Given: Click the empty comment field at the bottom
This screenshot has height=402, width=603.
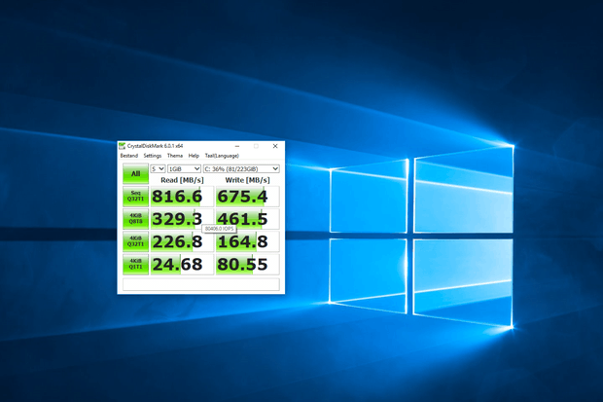Looking at the screenshot, I should (201, 284).
